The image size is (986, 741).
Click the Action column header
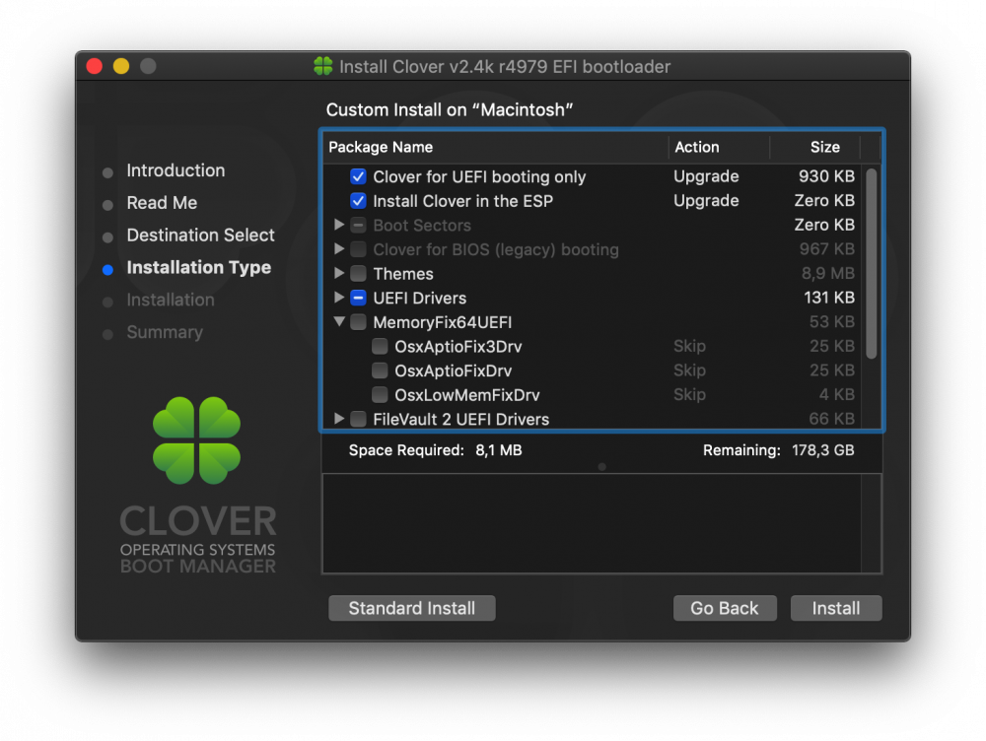719,147
